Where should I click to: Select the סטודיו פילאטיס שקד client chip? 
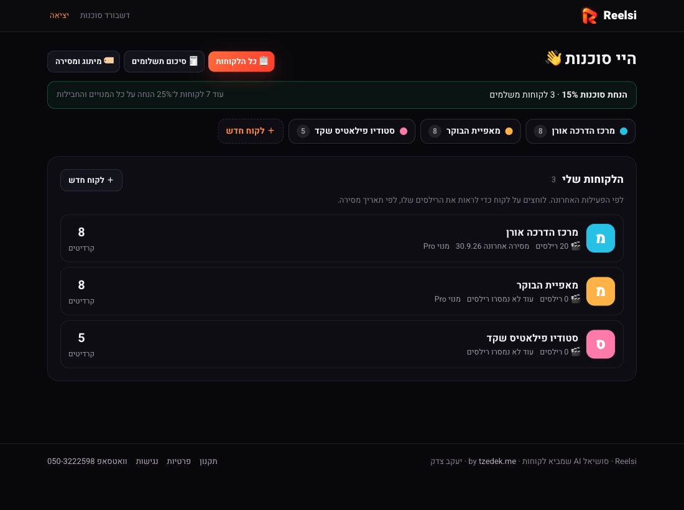351,131
